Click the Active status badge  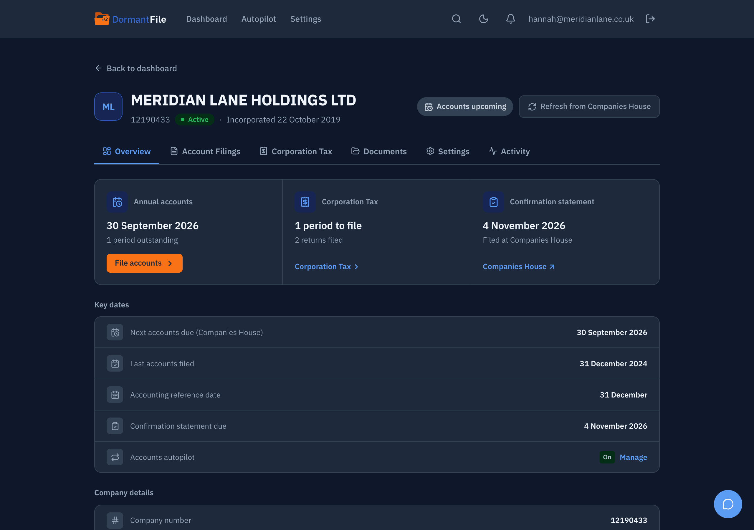click(x=194, y=120)
